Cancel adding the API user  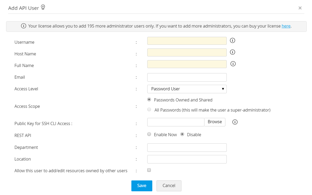pos(169,186)
